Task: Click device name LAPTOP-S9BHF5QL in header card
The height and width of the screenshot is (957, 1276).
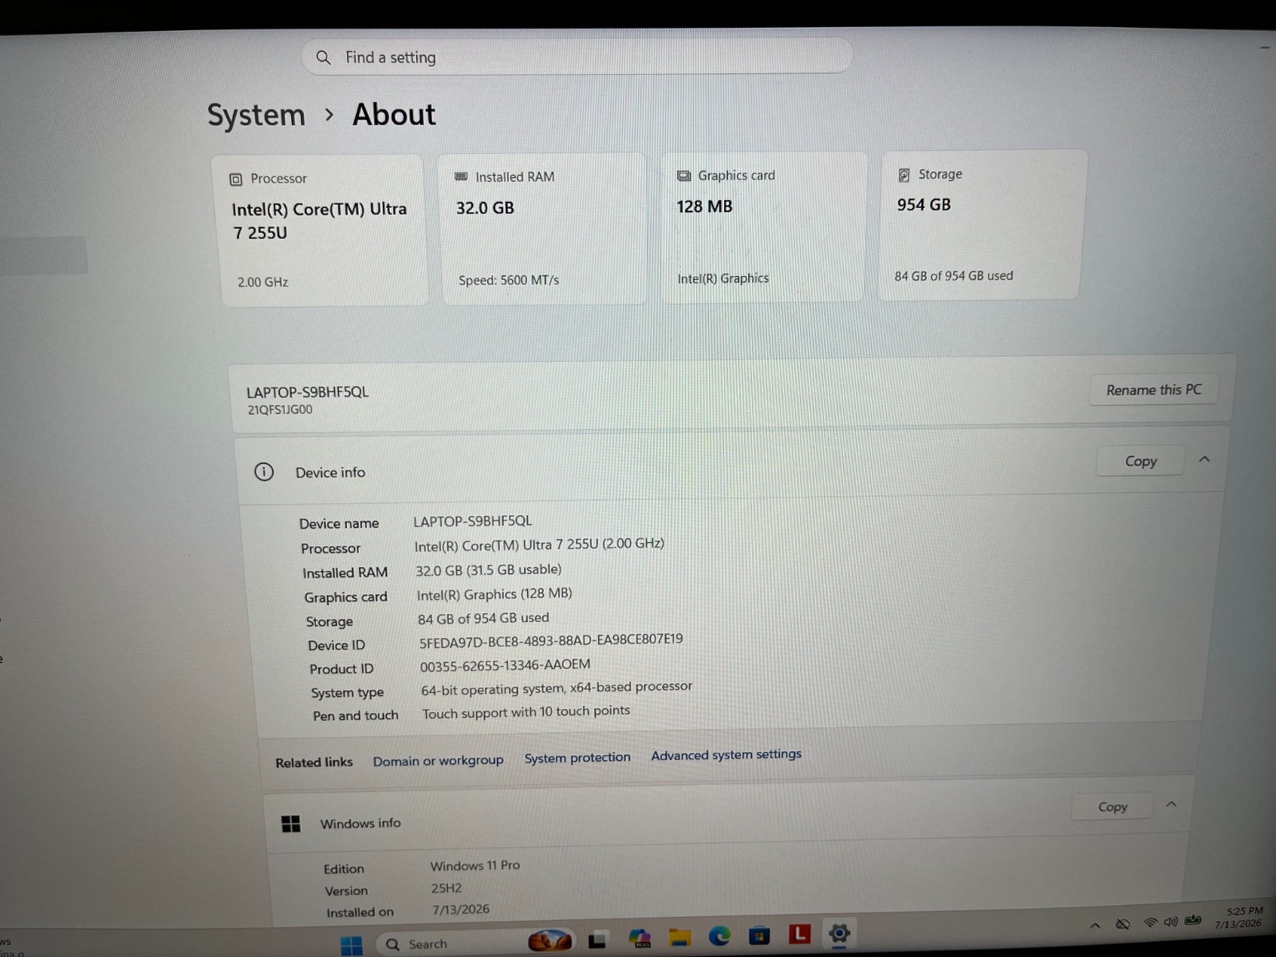Action: pyautogui.click(x=307, y=392)
